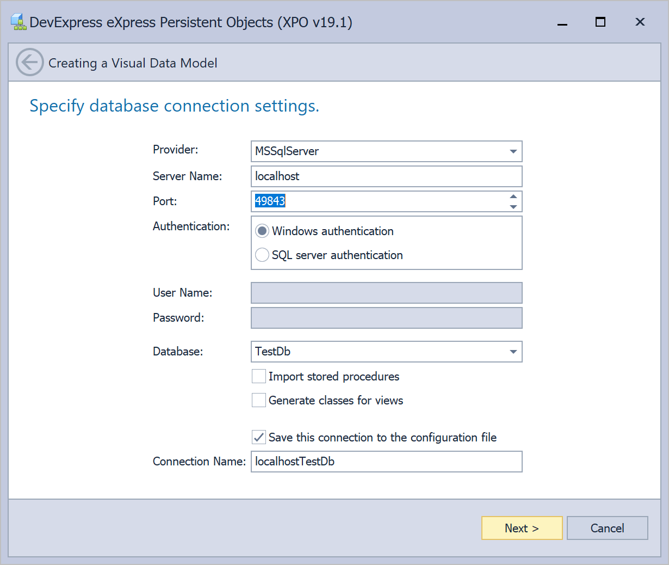Maximize the XPO wizard window
Viewport: 669px width, 565px height.
tap(600, 22)
